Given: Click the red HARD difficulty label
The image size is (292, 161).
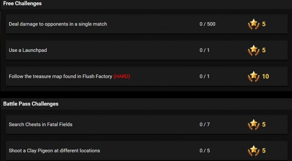Looking at the screenshot, I should coord(122,77).
